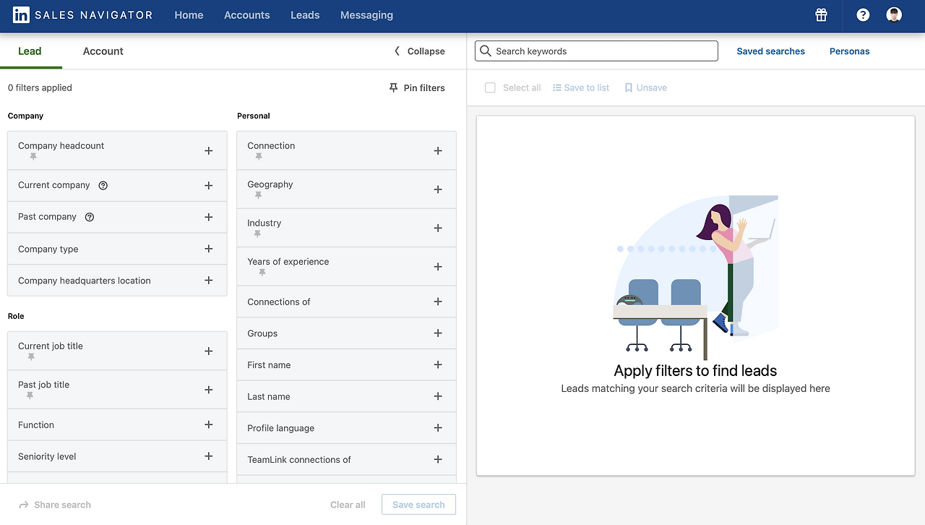This screenshot has height=525, width=925.
Task: Click the Unsave bookmark icon
Action: coord(629,87)
